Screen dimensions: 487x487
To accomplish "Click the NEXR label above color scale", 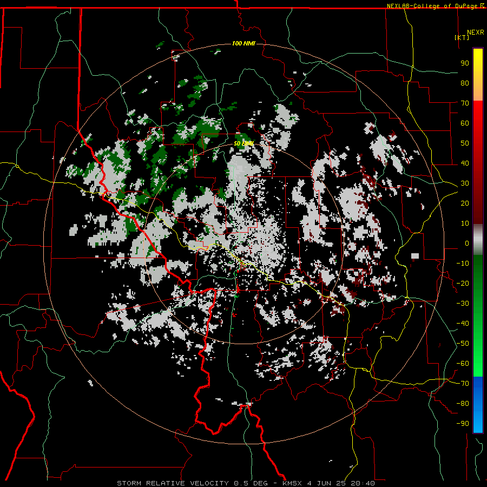I will tap(476, 32).
